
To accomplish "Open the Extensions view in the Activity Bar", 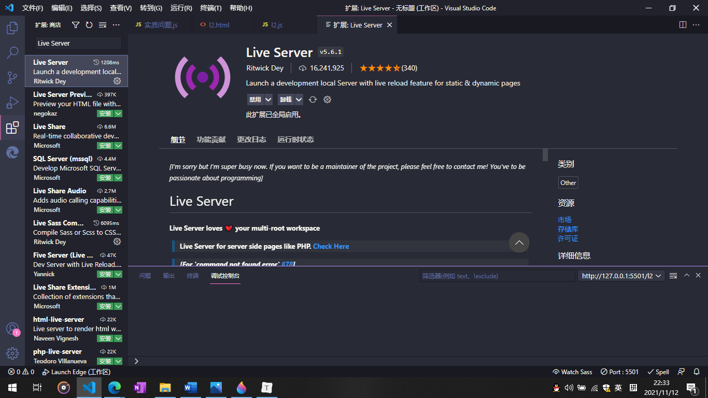I will (x=12, y=127).
